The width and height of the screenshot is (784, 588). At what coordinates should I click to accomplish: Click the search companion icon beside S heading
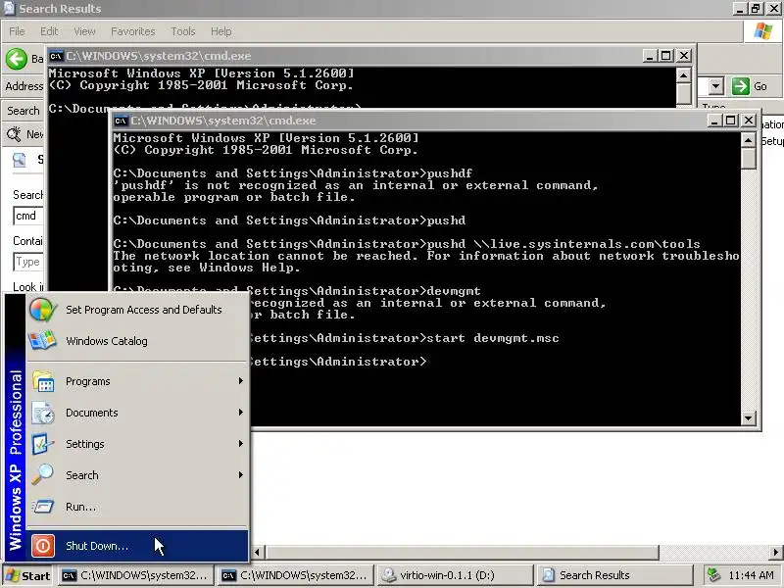point(20,160)
